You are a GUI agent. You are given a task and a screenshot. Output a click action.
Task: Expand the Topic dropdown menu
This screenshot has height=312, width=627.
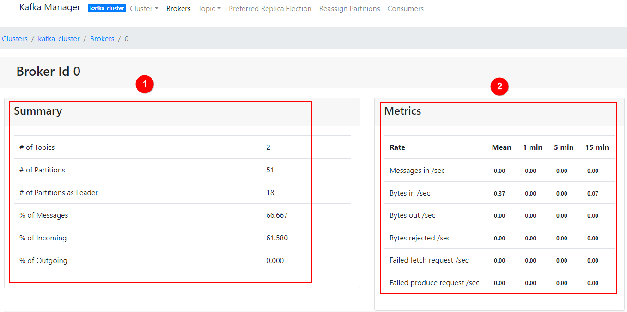click(x=209, y=9)
